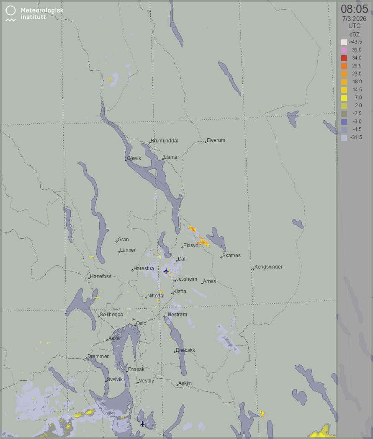Select the 39.0 dBZ pink legend swatch
The width and height of the screenshot is (373, 439).
(344, 50)
